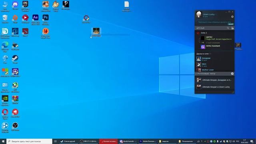Open chat with friend ДАРАС playing Dota 2
This screenshot has height=144, width=256.
click(215, 38)
